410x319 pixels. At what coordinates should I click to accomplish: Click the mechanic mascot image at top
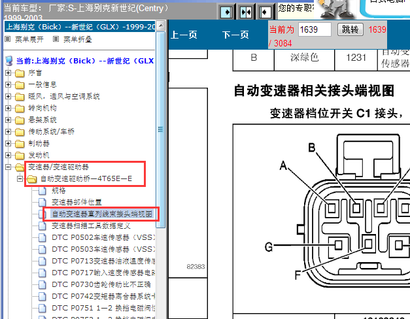pyautogui.click(x=336, y=9)
